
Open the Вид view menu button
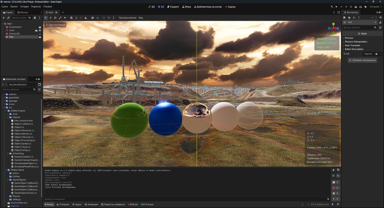pyautogui.click(x=141, y=18)
